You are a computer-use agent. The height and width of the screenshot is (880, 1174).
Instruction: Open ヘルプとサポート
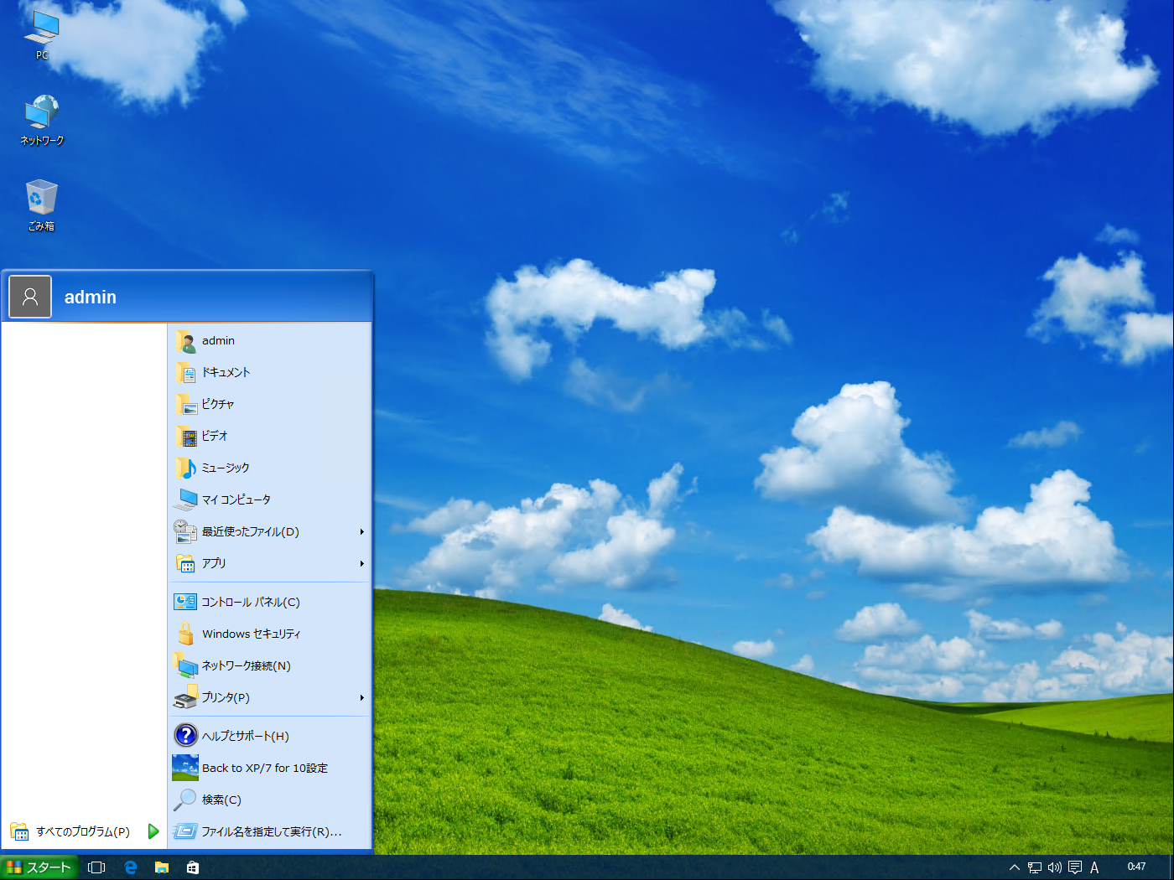click(x=245, y=735)
